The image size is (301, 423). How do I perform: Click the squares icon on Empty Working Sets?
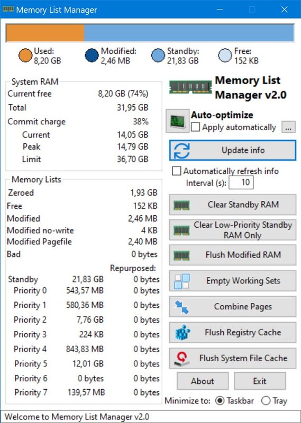click(x=181, y=281)
